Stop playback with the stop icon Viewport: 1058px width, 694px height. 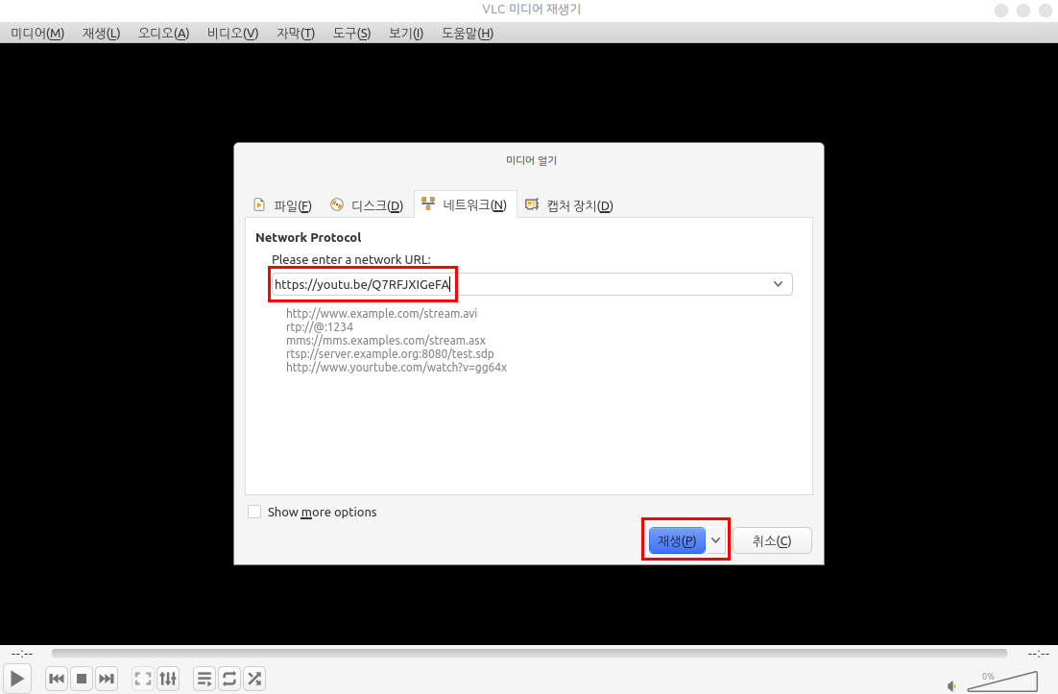click(82, 679)
